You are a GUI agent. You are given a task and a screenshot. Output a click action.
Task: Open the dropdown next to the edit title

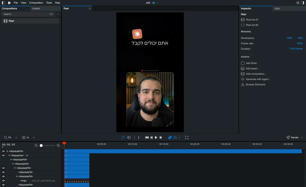coord(157,3)
